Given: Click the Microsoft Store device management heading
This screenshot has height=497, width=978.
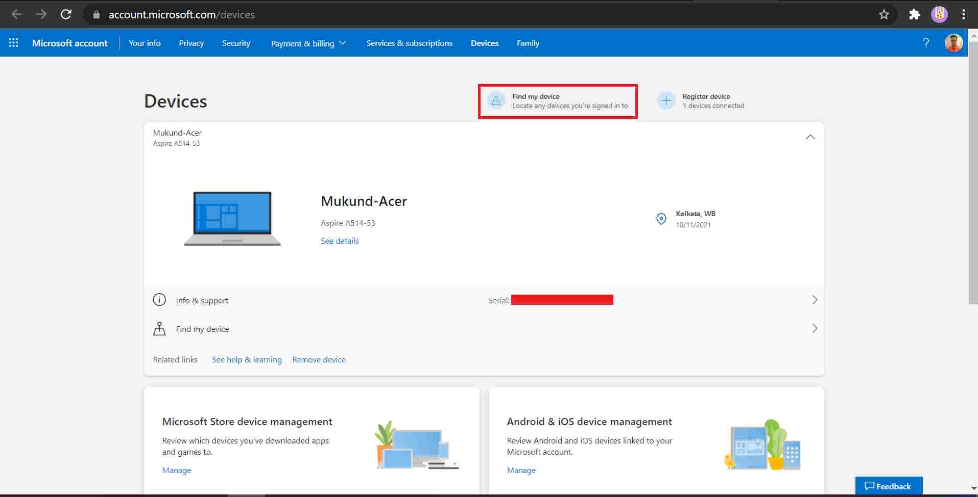Looking at the screenshot, I should [x=247, y=422].
